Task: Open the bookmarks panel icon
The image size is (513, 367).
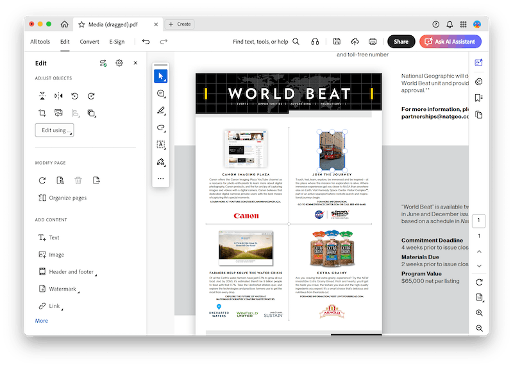Action: click(x=479, y=98)
